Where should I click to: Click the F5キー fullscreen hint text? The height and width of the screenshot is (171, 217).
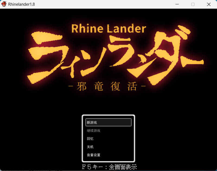tap(111, 167)
